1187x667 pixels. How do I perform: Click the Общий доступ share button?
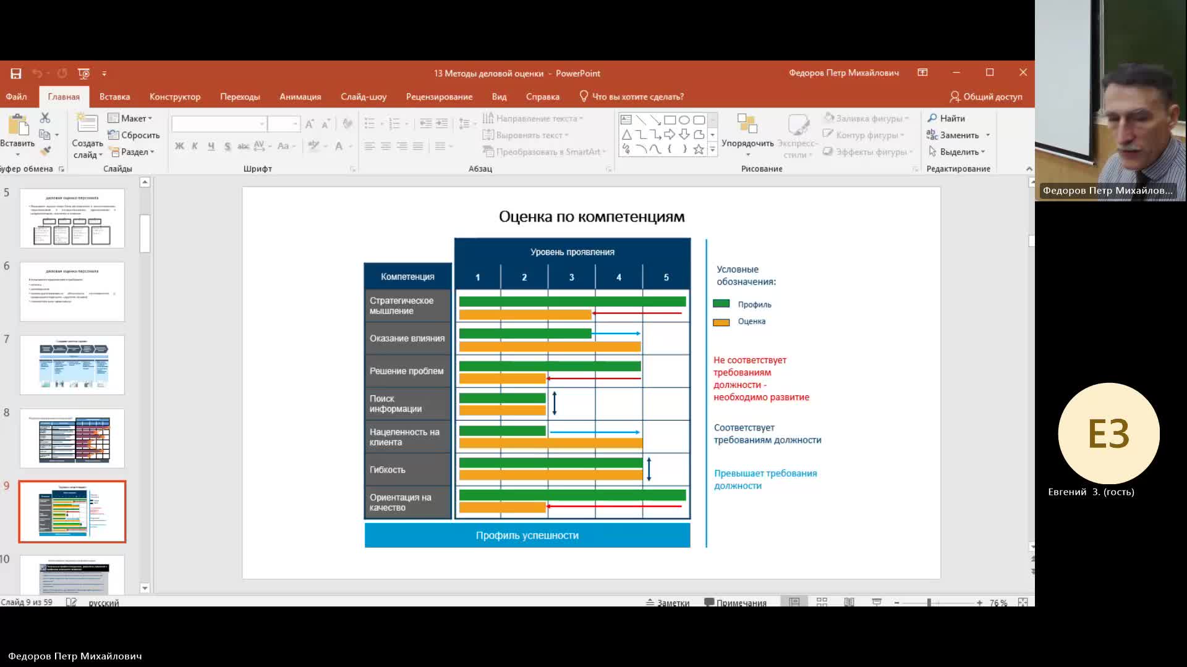pos(986,97)
